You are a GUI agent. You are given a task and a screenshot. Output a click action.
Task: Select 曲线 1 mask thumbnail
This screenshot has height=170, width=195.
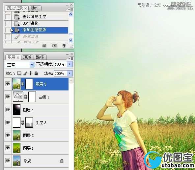click(x=32, y=97)
